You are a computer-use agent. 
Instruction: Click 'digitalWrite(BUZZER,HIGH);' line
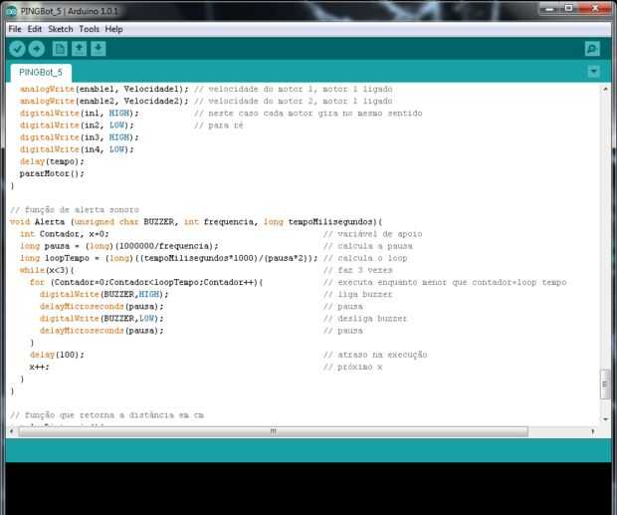103,295
